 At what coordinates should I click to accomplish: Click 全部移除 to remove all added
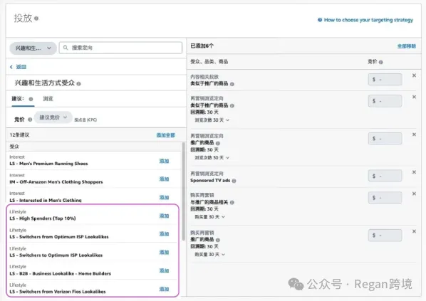click(x=407, y=46)
